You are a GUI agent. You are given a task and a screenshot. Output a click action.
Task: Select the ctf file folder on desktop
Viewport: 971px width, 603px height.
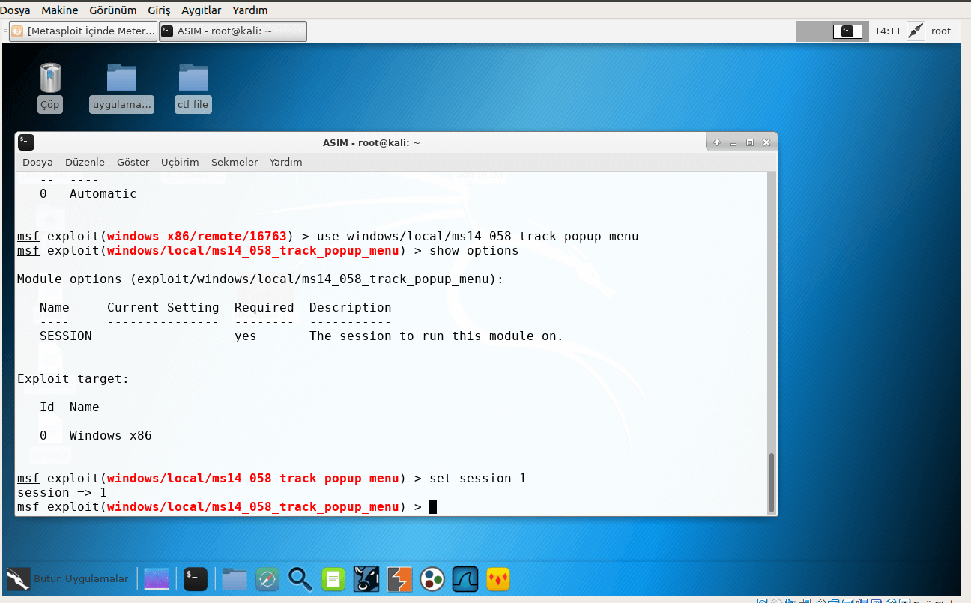click(193, 87)
